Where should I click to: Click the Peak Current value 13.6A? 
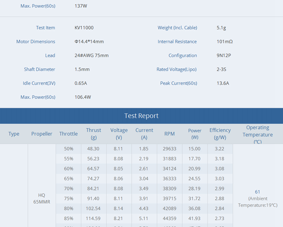223,83
